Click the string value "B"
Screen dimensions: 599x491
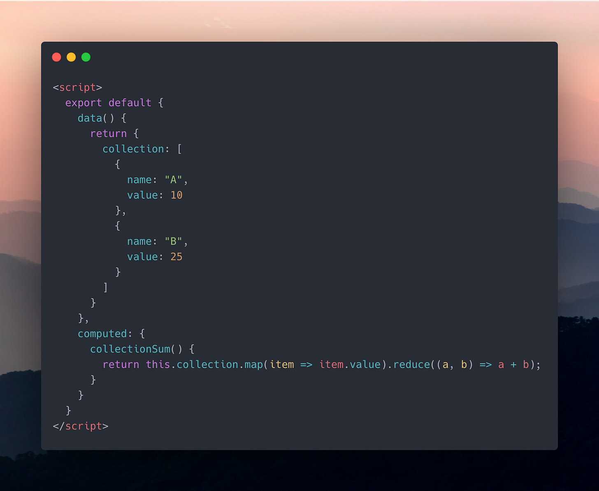(173, 242)
